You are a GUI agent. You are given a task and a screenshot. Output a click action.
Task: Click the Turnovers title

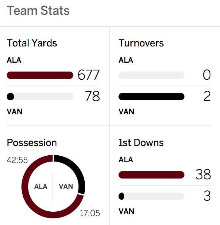click(141, 43)
